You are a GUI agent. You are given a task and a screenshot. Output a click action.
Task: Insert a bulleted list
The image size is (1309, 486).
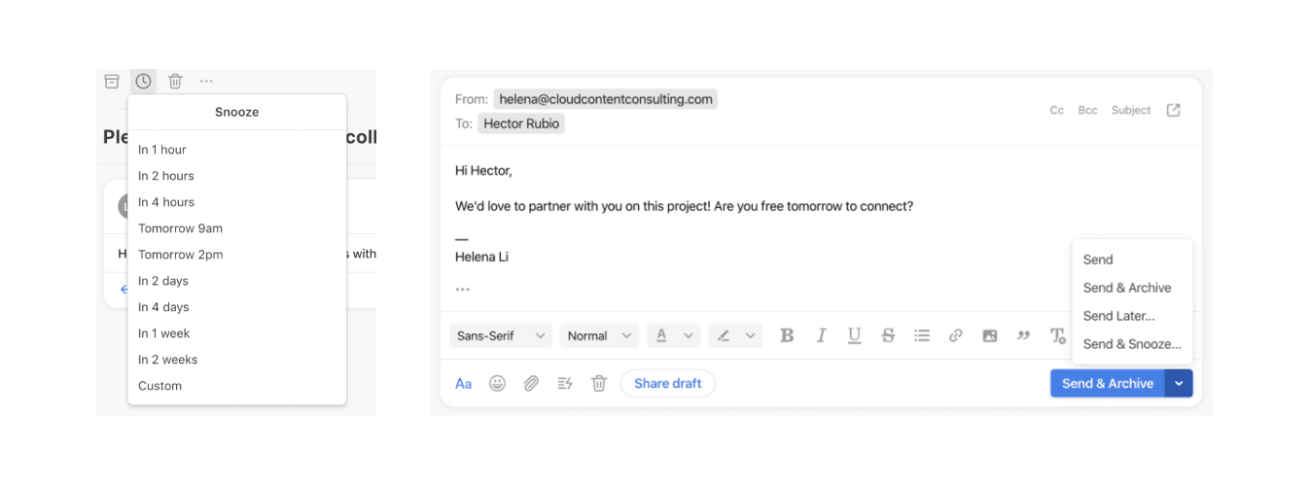tap(922, 335)
